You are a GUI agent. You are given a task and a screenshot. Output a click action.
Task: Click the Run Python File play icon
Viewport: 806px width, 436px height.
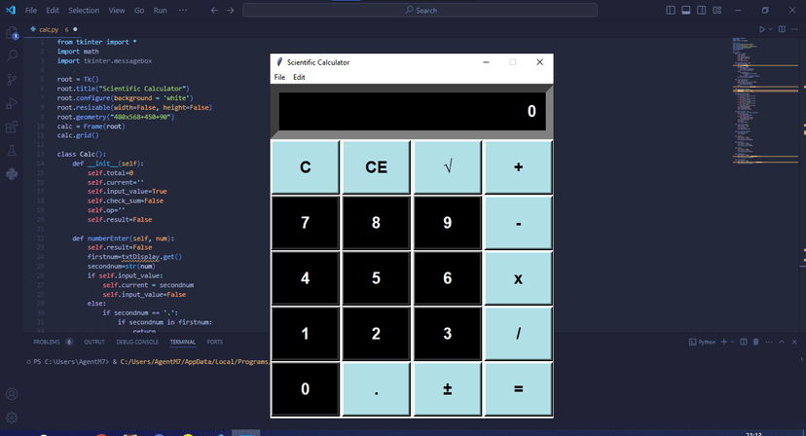pos(761,29)
